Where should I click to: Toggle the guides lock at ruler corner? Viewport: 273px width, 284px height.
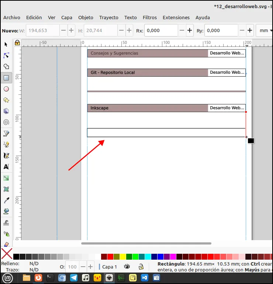(17, 43)
